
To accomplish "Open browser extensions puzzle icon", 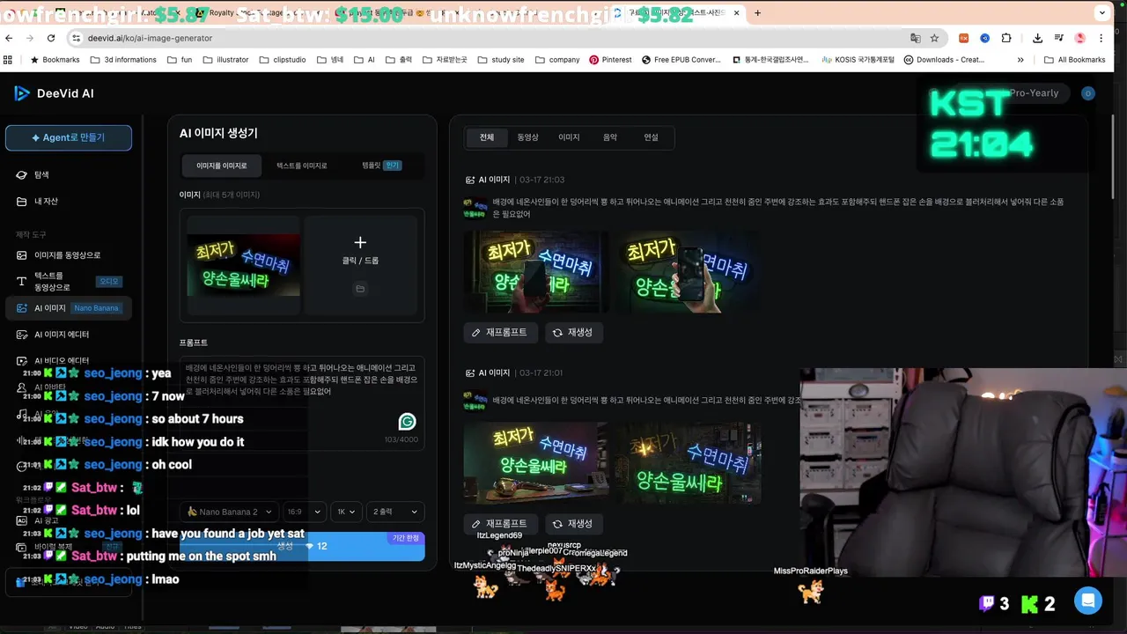I will 1006,38.
